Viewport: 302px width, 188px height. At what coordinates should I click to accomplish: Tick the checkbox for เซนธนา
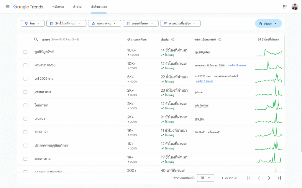(25, 119)
